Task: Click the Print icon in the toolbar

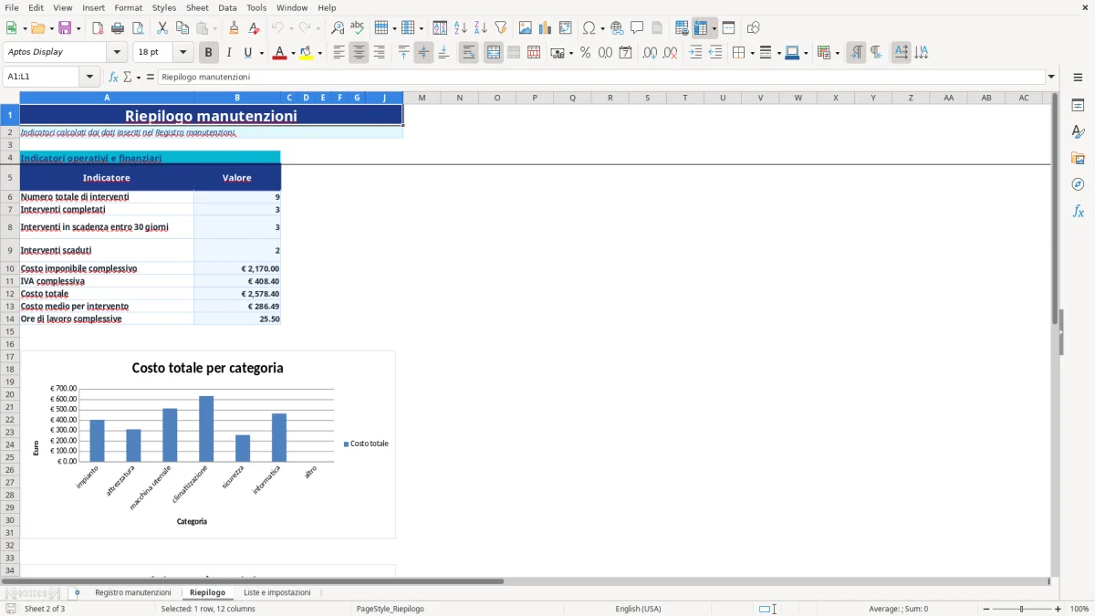Action: pyautogui.click(x=118, y=28)
